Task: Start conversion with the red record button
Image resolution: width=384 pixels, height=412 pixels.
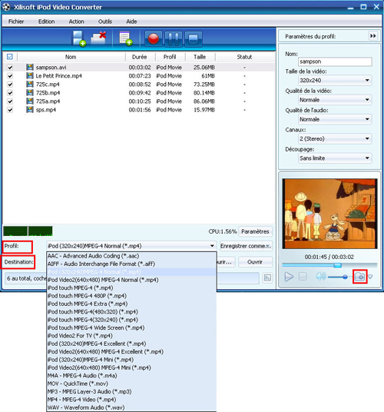Action: point(154,39)
